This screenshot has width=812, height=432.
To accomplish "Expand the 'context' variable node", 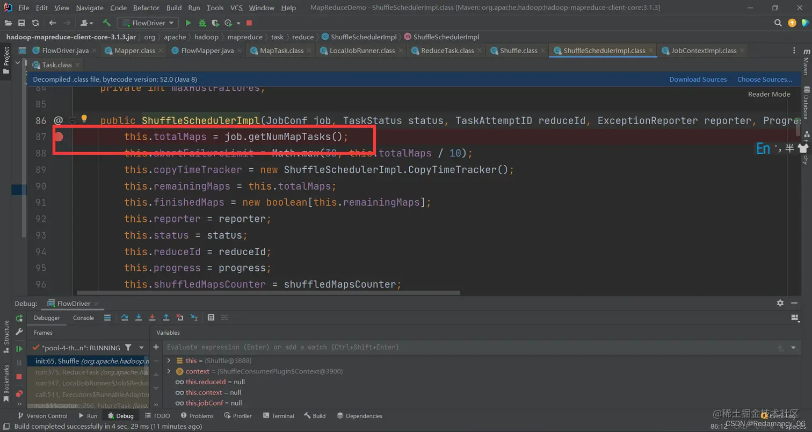I will pos(169,371).
